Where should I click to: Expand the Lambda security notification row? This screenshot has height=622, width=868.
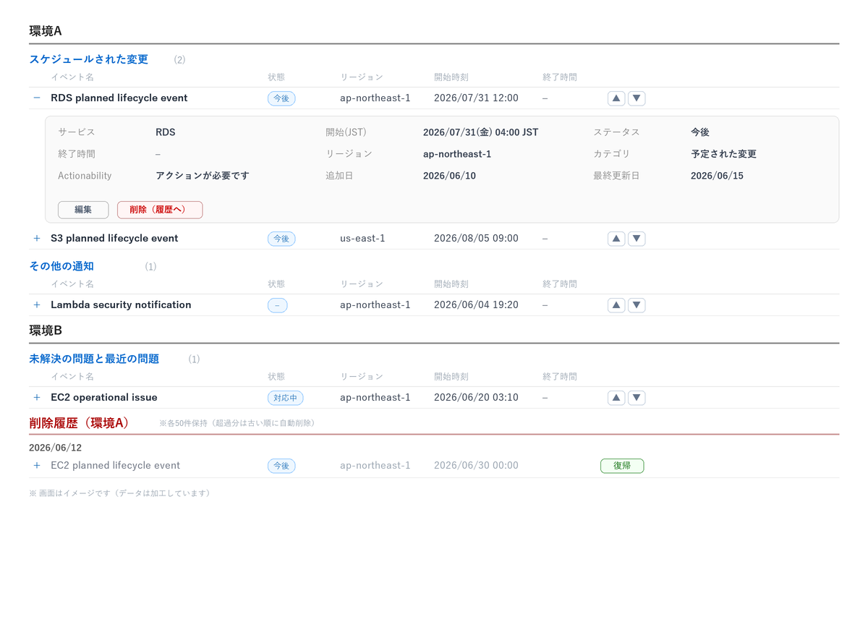pyautogui.click(x=37, y=304)
